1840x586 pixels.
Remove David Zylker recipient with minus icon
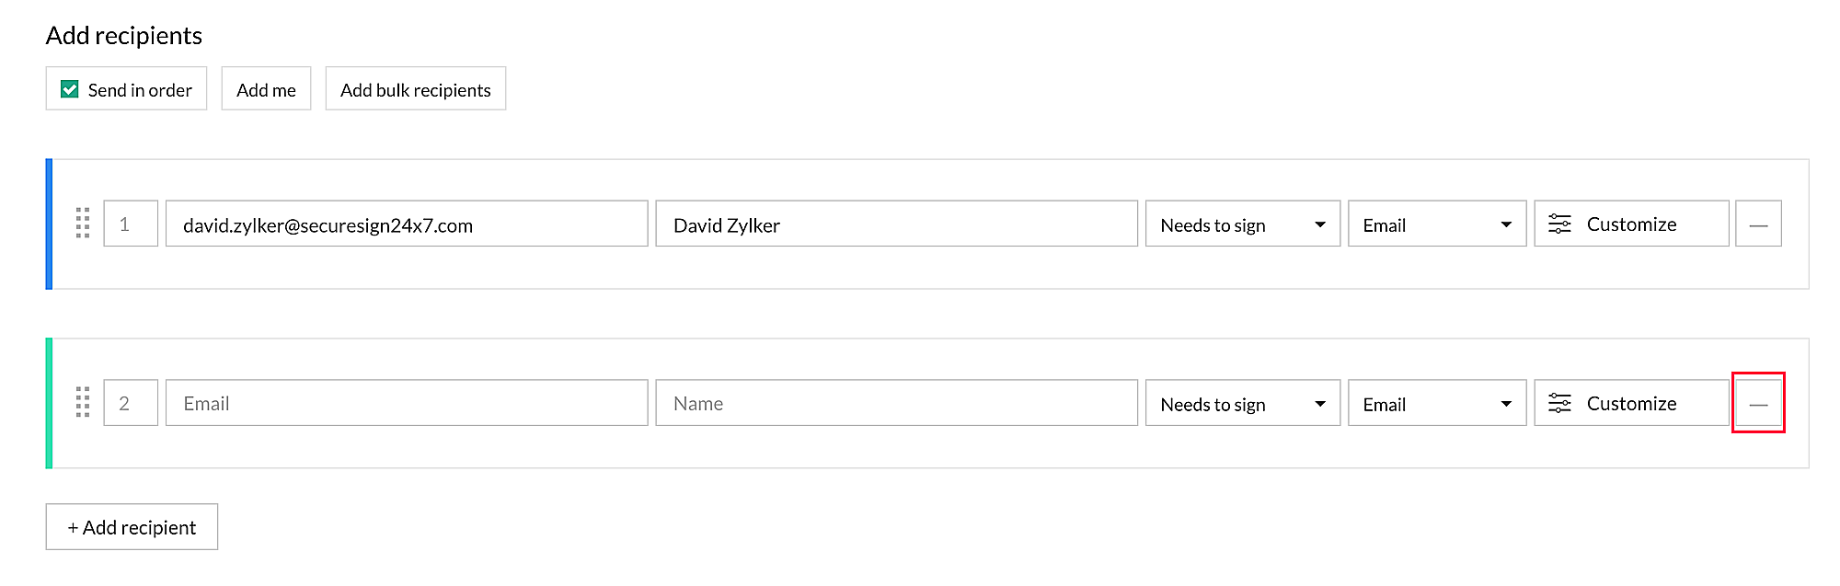(1758, 224)
